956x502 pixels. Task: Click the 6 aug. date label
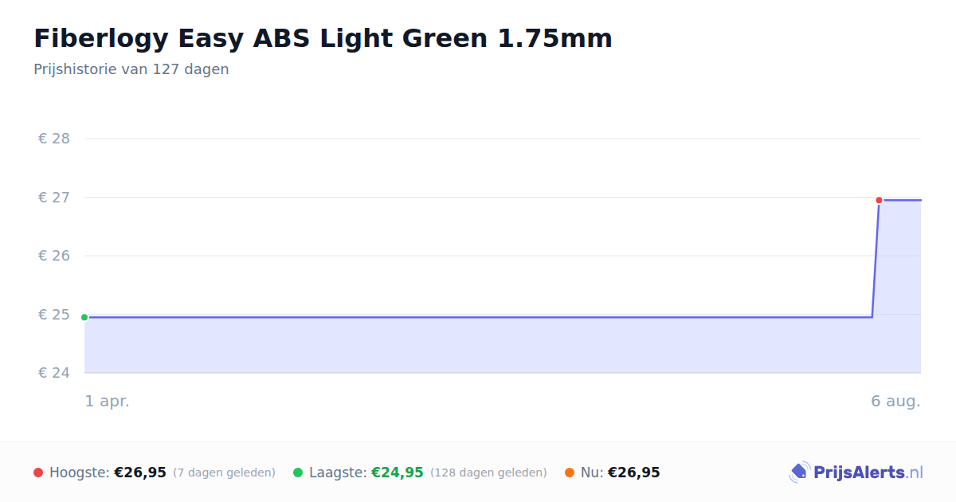[x=895, y=402]
